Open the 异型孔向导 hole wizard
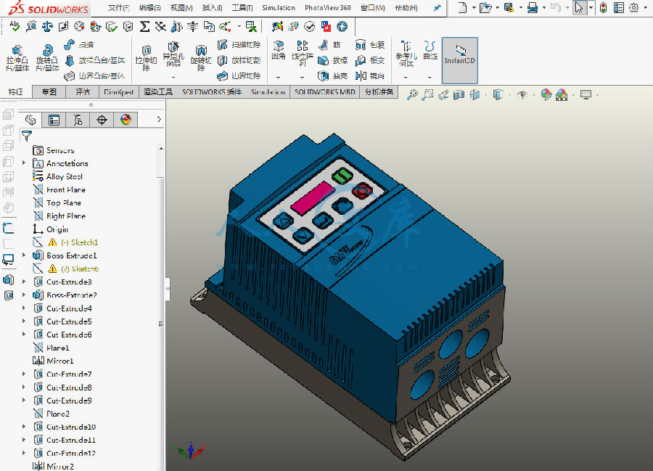Viewport: 653px width, 471px height. pyautogui.click(x=173, y=55)
